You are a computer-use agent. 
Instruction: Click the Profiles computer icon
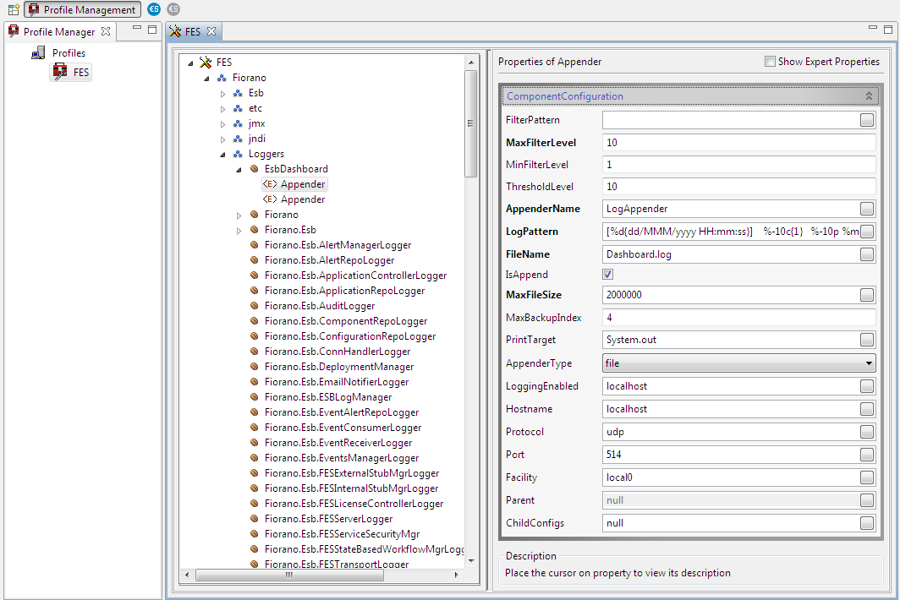tap(38, 53)
